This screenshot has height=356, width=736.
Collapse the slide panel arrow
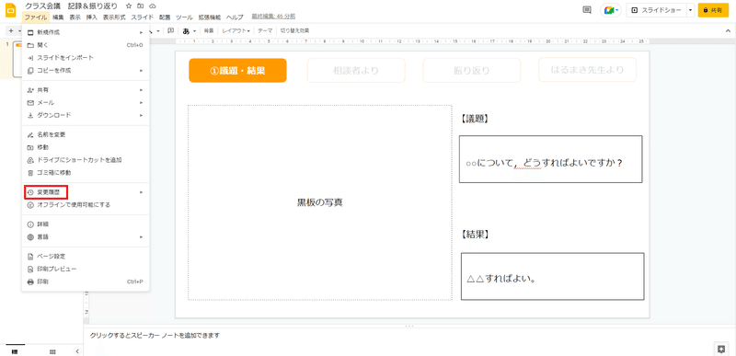(77, 351)
